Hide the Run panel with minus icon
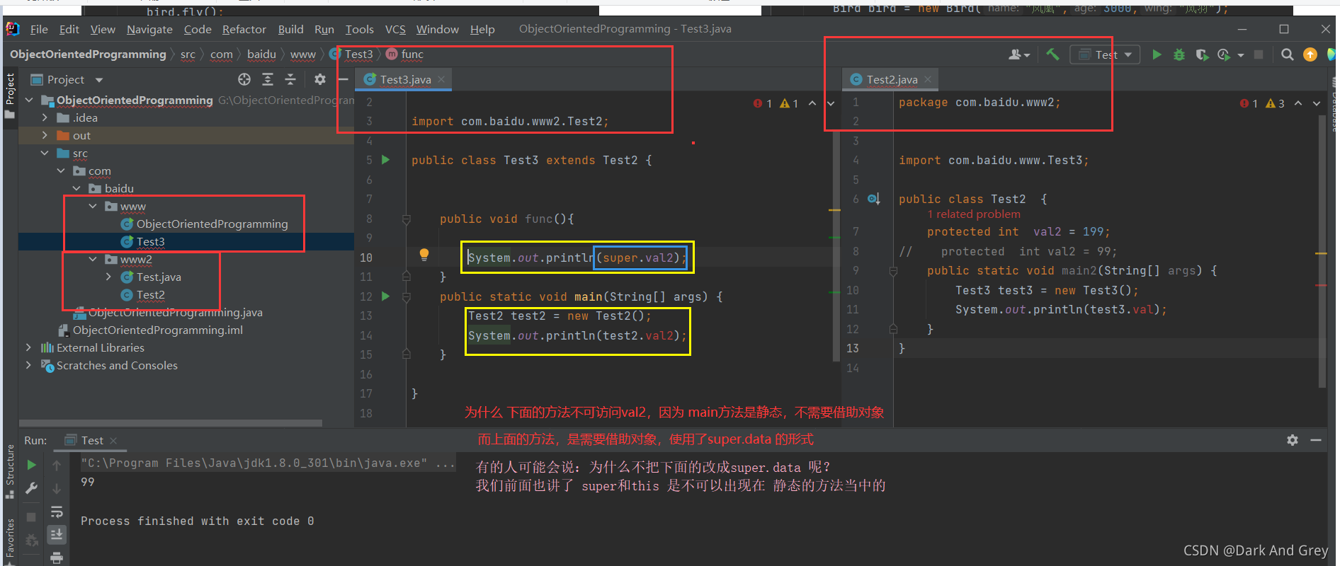The width and height of the screenshot is (1340, 566). (x=1316, y=440)
